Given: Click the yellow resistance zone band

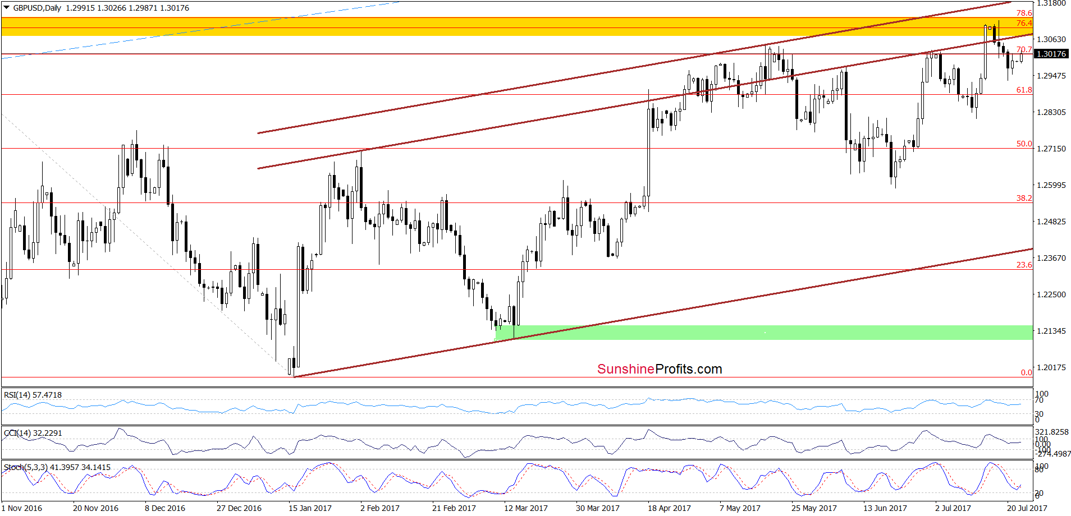Looking at the screenshot, I should [x=516, y=26].
